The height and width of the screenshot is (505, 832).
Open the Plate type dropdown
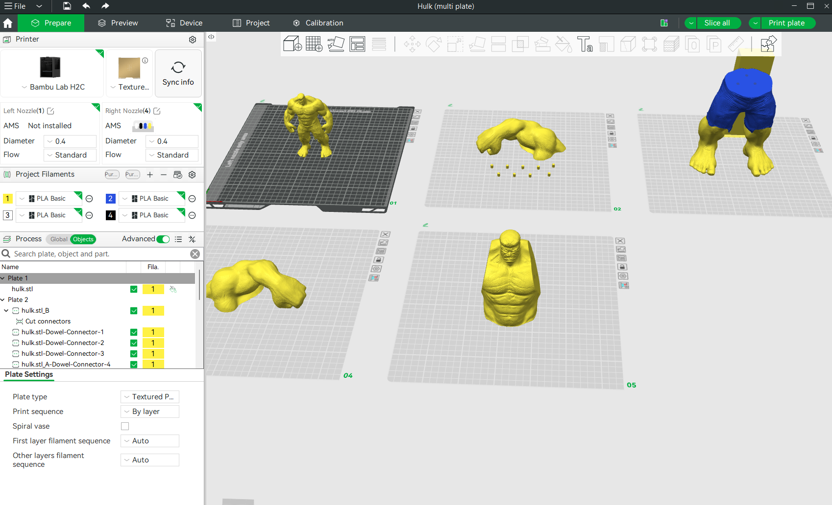click(x=150, y=397)
